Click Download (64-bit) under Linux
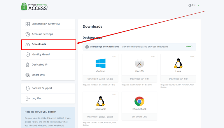This screenshot has height=128, width=224. tap(178, 79)
